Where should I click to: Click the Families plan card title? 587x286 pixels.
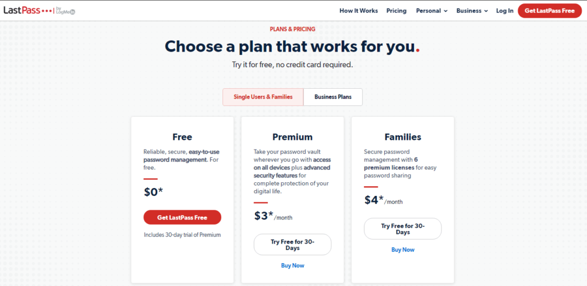coord(403,137)
